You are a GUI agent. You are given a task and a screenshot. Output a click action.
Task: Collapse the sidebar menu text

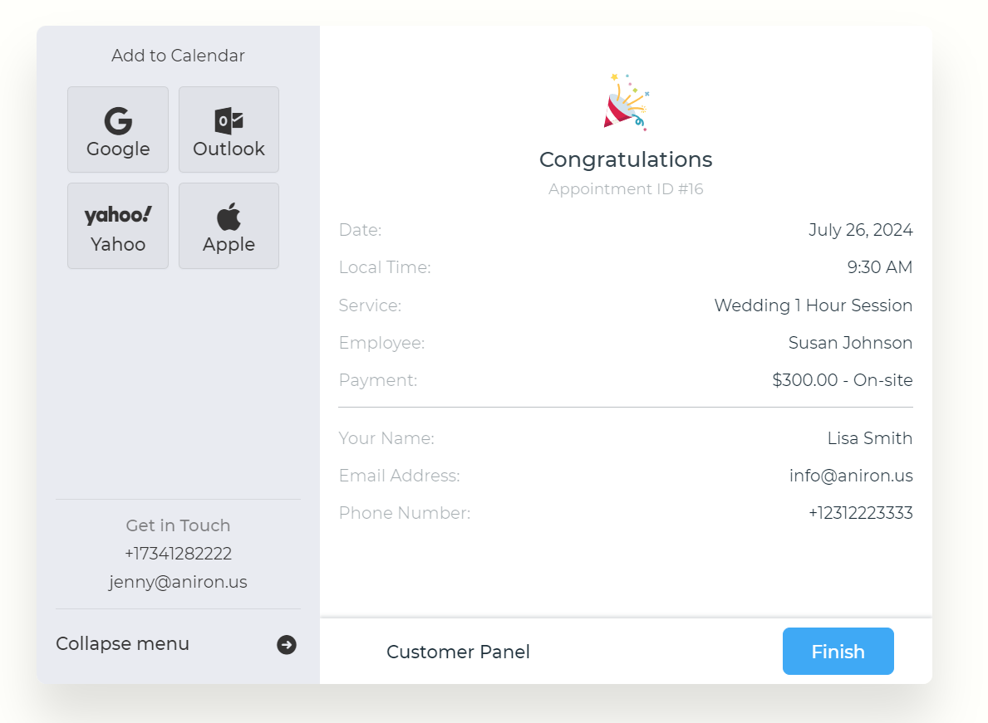122,643
